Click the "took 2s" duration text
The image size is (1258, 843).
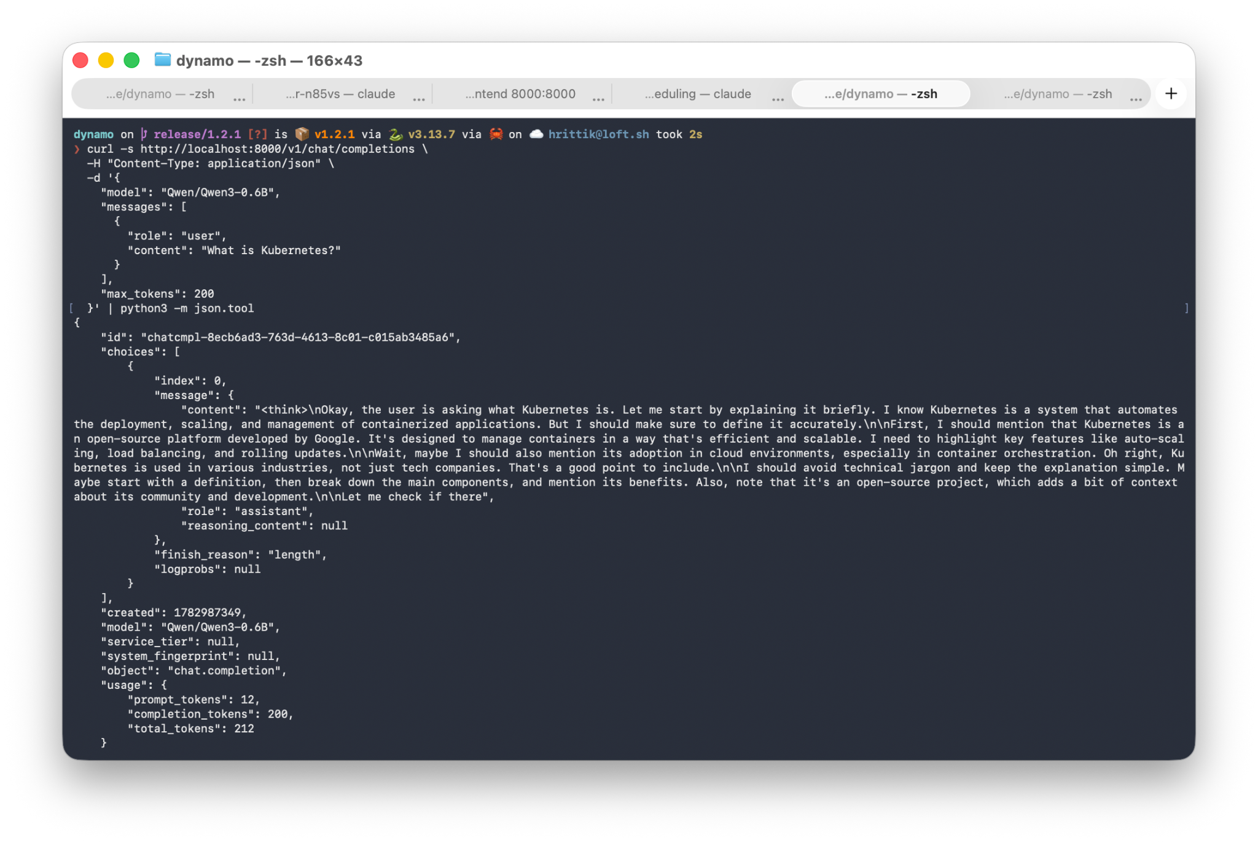(x=679, y=134)
